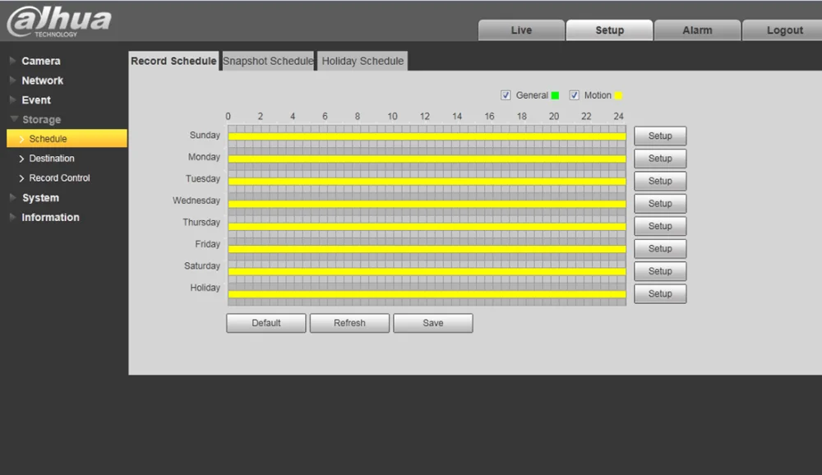
Task: Select the Record Schedule tab
Action: pyautogui.click(x=173, y=61)
